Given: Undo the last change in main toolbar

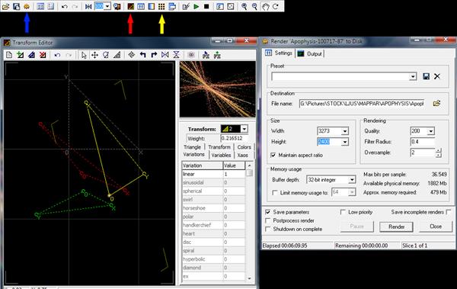Looking at the screenshot, I should tap(65, 6).
